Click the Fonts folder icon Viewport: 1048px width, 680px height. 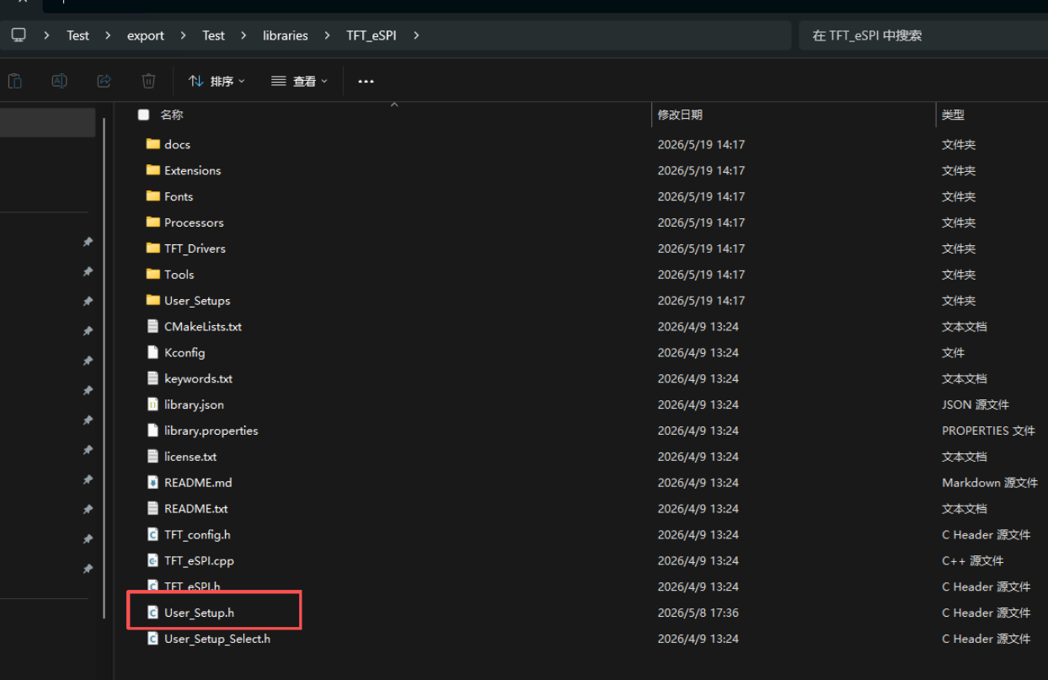pyautogui.click(x=152, y=196)
